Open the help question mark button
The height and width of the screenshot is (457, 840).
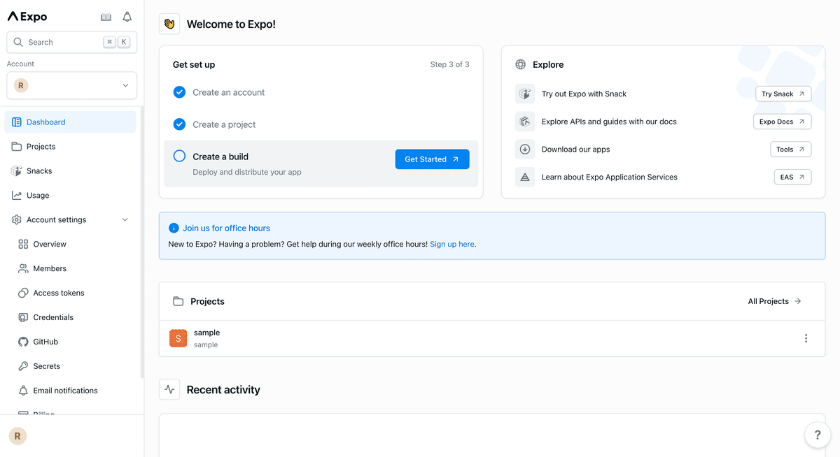817,435
